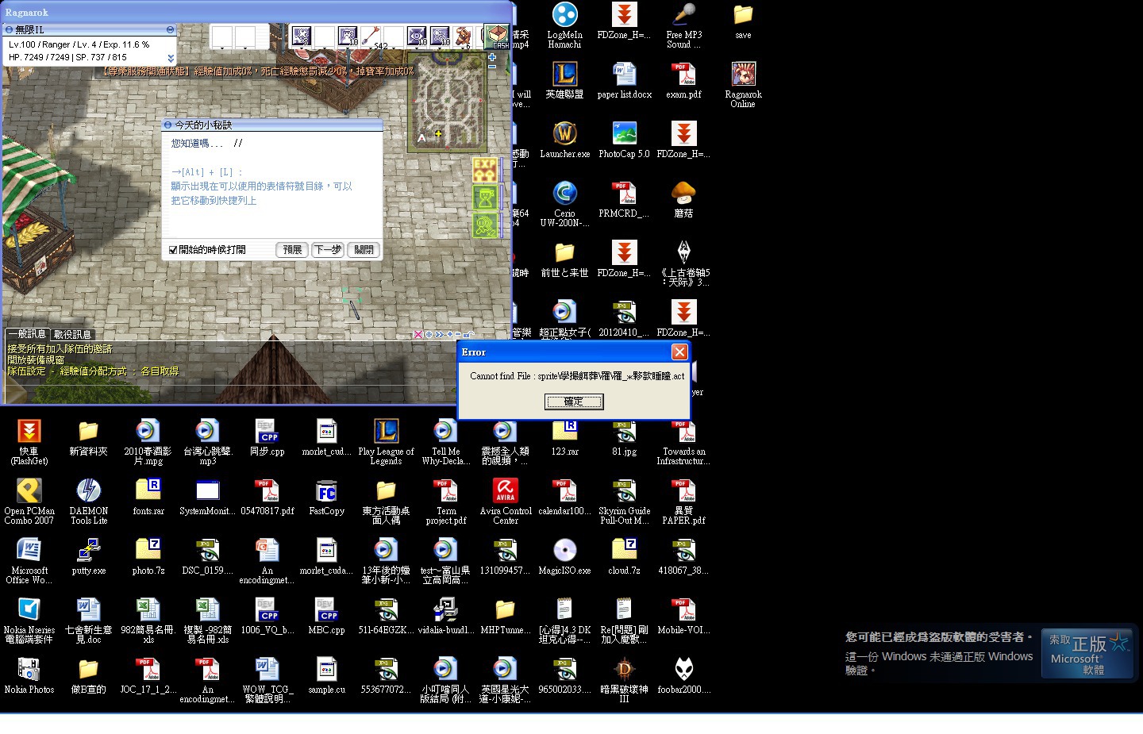1143x734 pixels.
Task: Click the chat window lock icon
Action: coord(469,335)
